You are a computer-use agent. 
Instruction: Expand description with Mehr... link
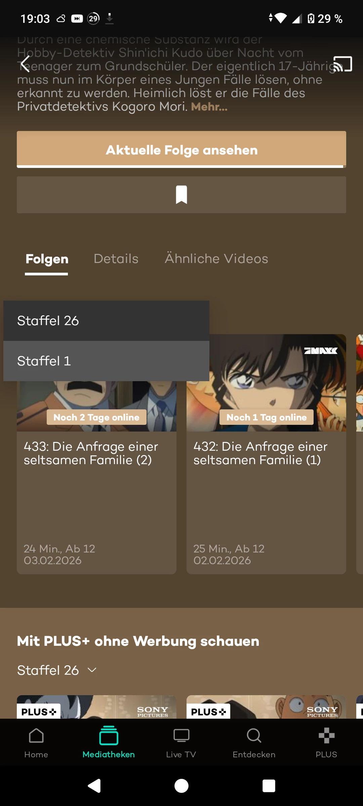209,107
